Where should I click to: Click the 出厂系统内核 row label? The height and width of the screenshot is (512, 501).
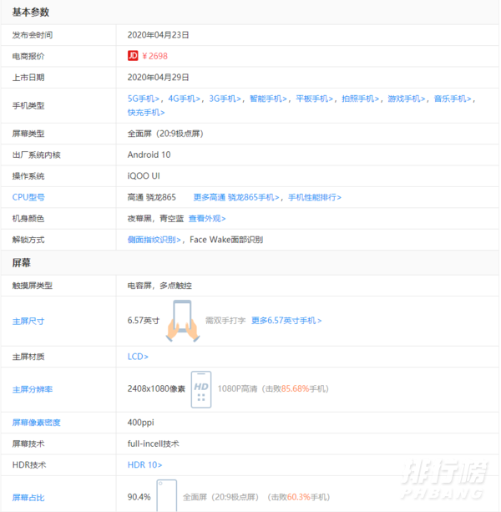click(x=36, y=155)
